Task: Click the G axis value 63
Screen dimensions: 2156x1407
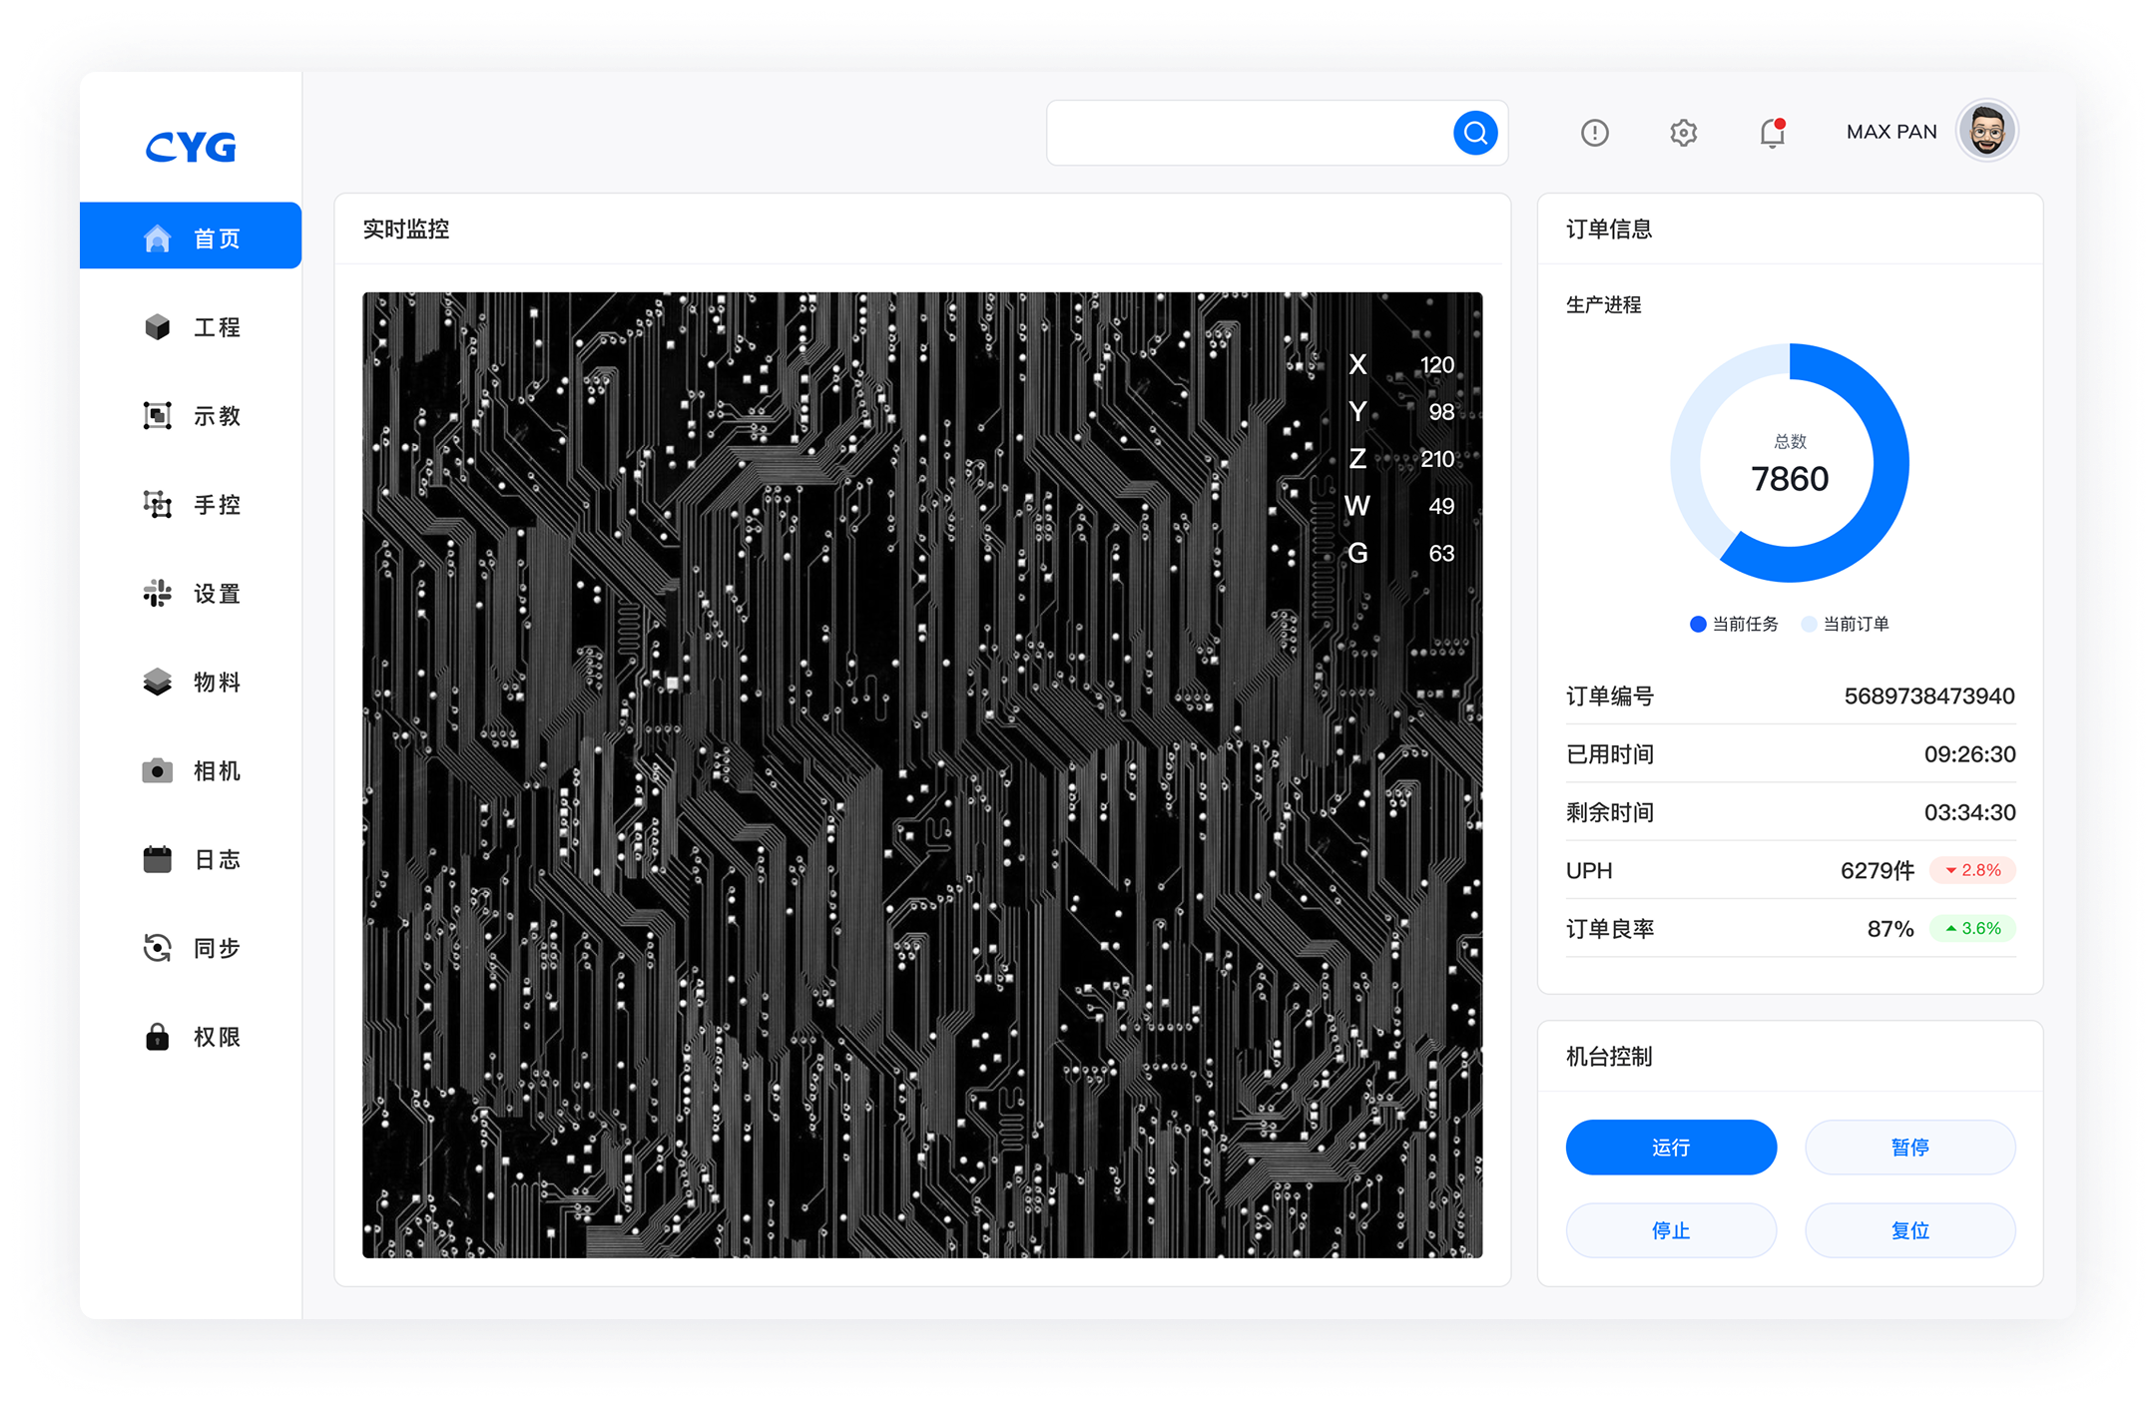Action: coord(1441,554)
